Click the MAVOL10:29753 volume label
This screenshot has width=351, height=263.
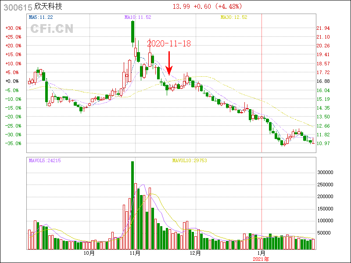tap(190, 161)
